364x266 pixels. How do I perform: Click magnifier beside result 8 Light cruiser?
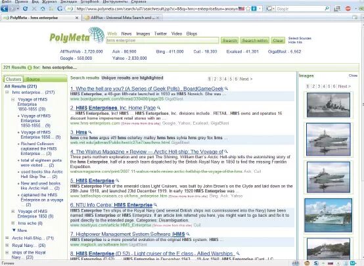click(238, 254)
